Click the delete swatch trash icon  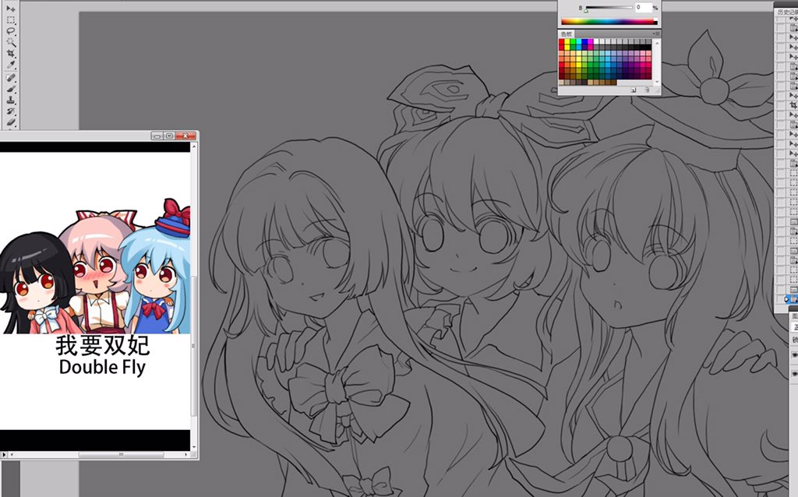[x=648, y=90]
